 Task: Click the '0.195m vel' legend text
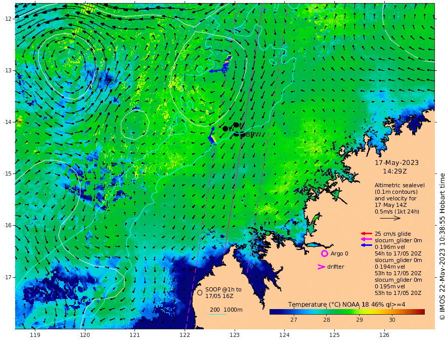coord(390,286)
